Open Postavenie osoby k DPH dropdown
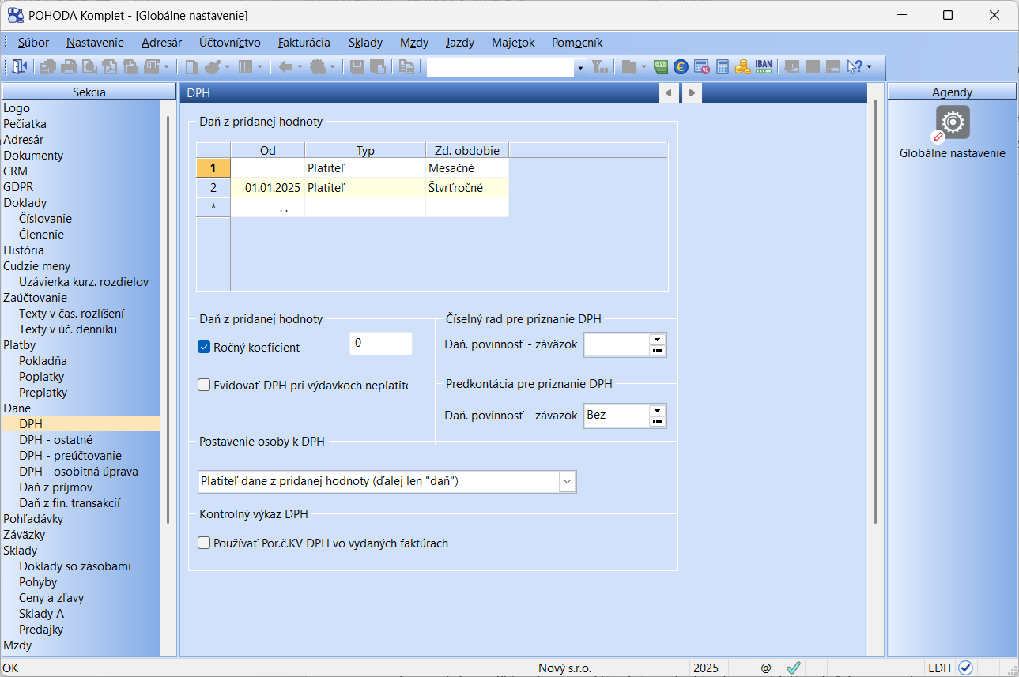 coord(567,481)
